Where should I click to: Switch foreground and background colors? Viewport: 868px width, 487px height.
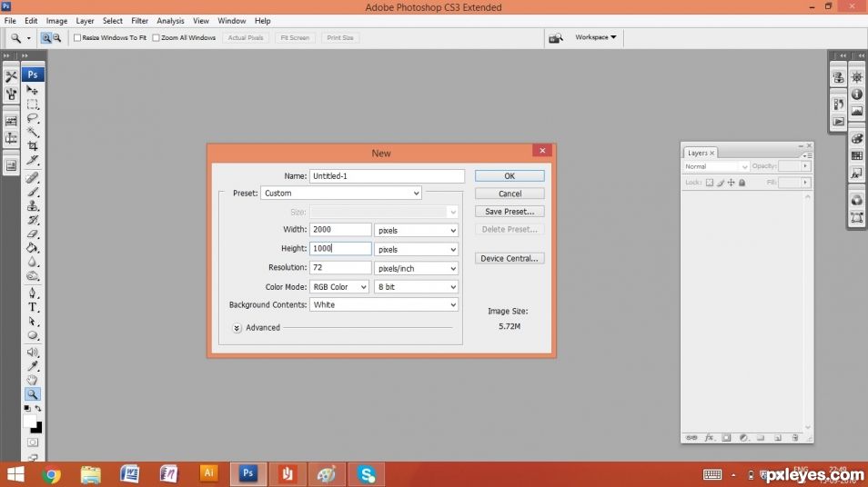[x=38, y=409]
